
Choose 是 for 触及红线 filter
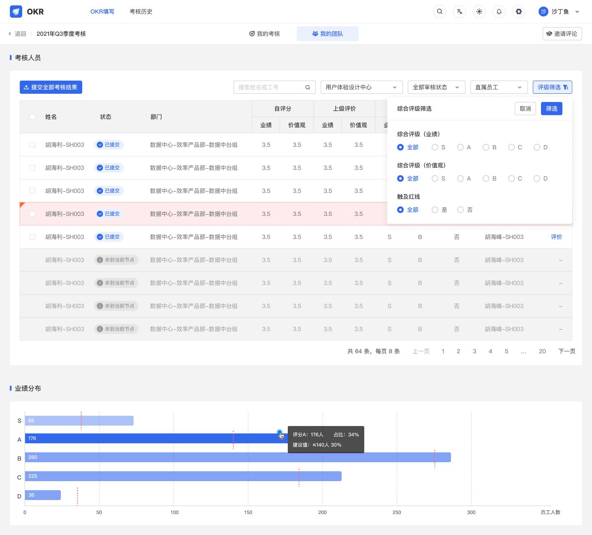click(435, 210)
